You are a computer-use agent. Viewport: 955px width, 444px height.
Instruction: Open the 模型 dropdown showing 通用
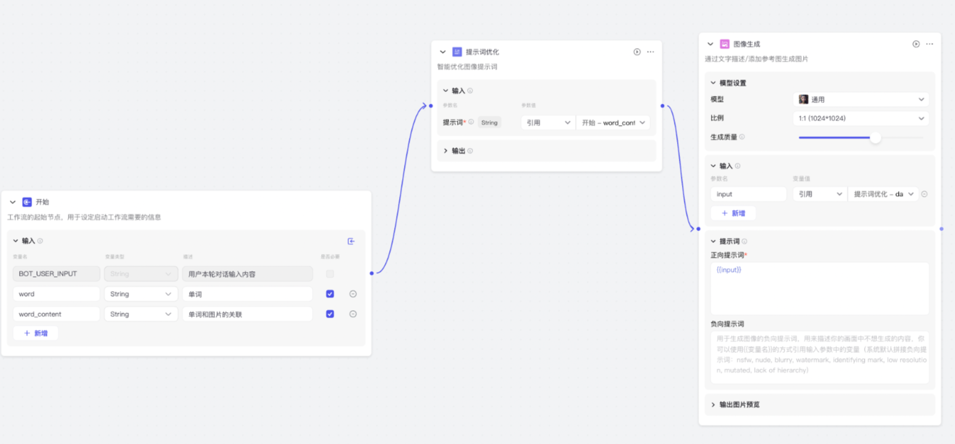860,99
